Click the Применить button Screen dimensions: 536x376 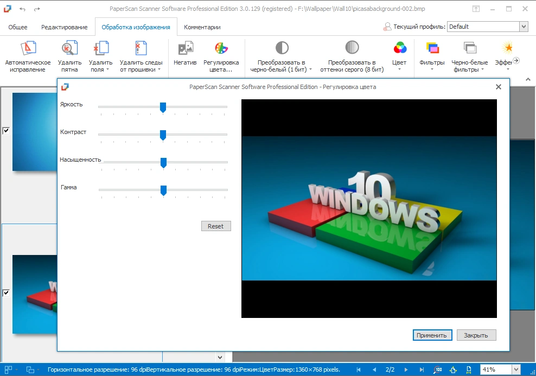(432, 335)
